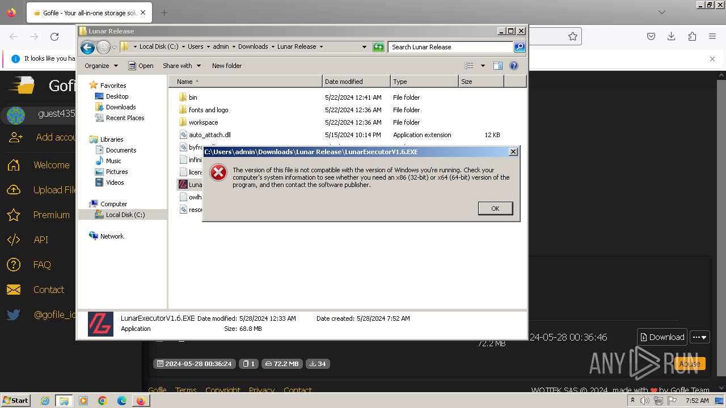Viewport: 726px width, 408px height.
Task: Open the Firefox downloads panel
Action: pyautogui.click(x=672, y=36)
